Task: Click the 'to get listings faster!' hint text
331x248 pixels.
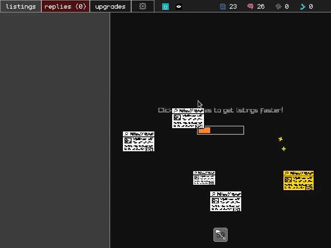Action: (x=248, y=110)
